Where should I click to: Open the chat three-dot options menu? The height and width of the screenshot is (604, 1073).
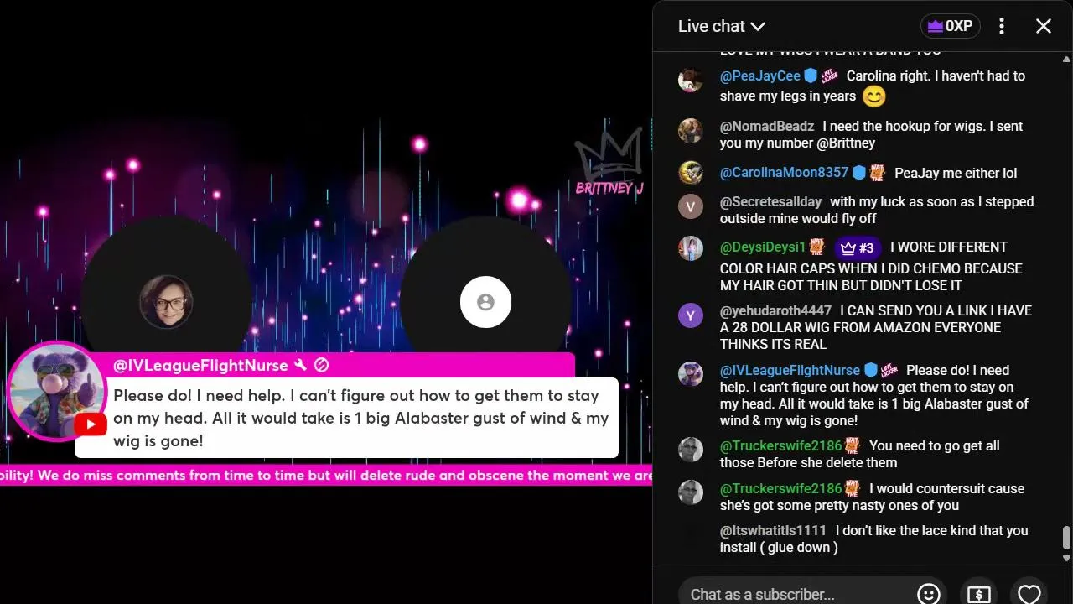click(x=1001, y=26)
